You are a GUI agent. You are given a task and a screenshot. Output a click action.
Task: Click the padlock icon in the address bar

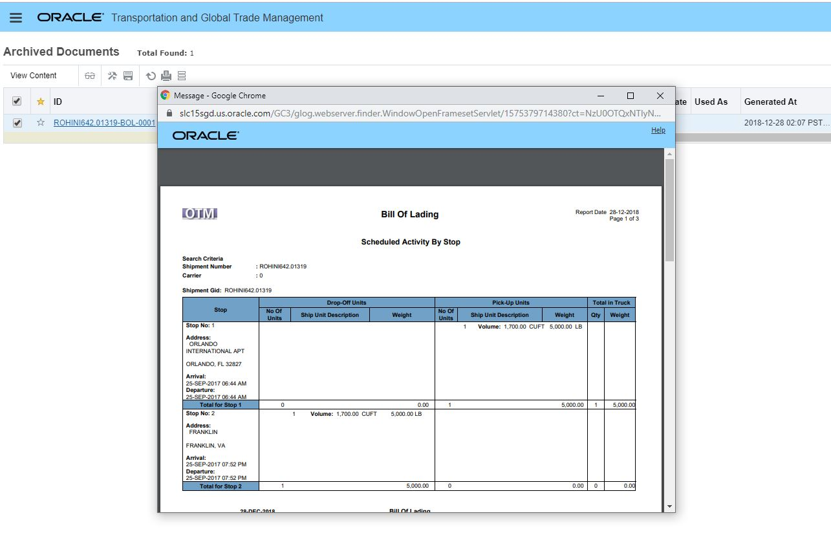[169, 113]
